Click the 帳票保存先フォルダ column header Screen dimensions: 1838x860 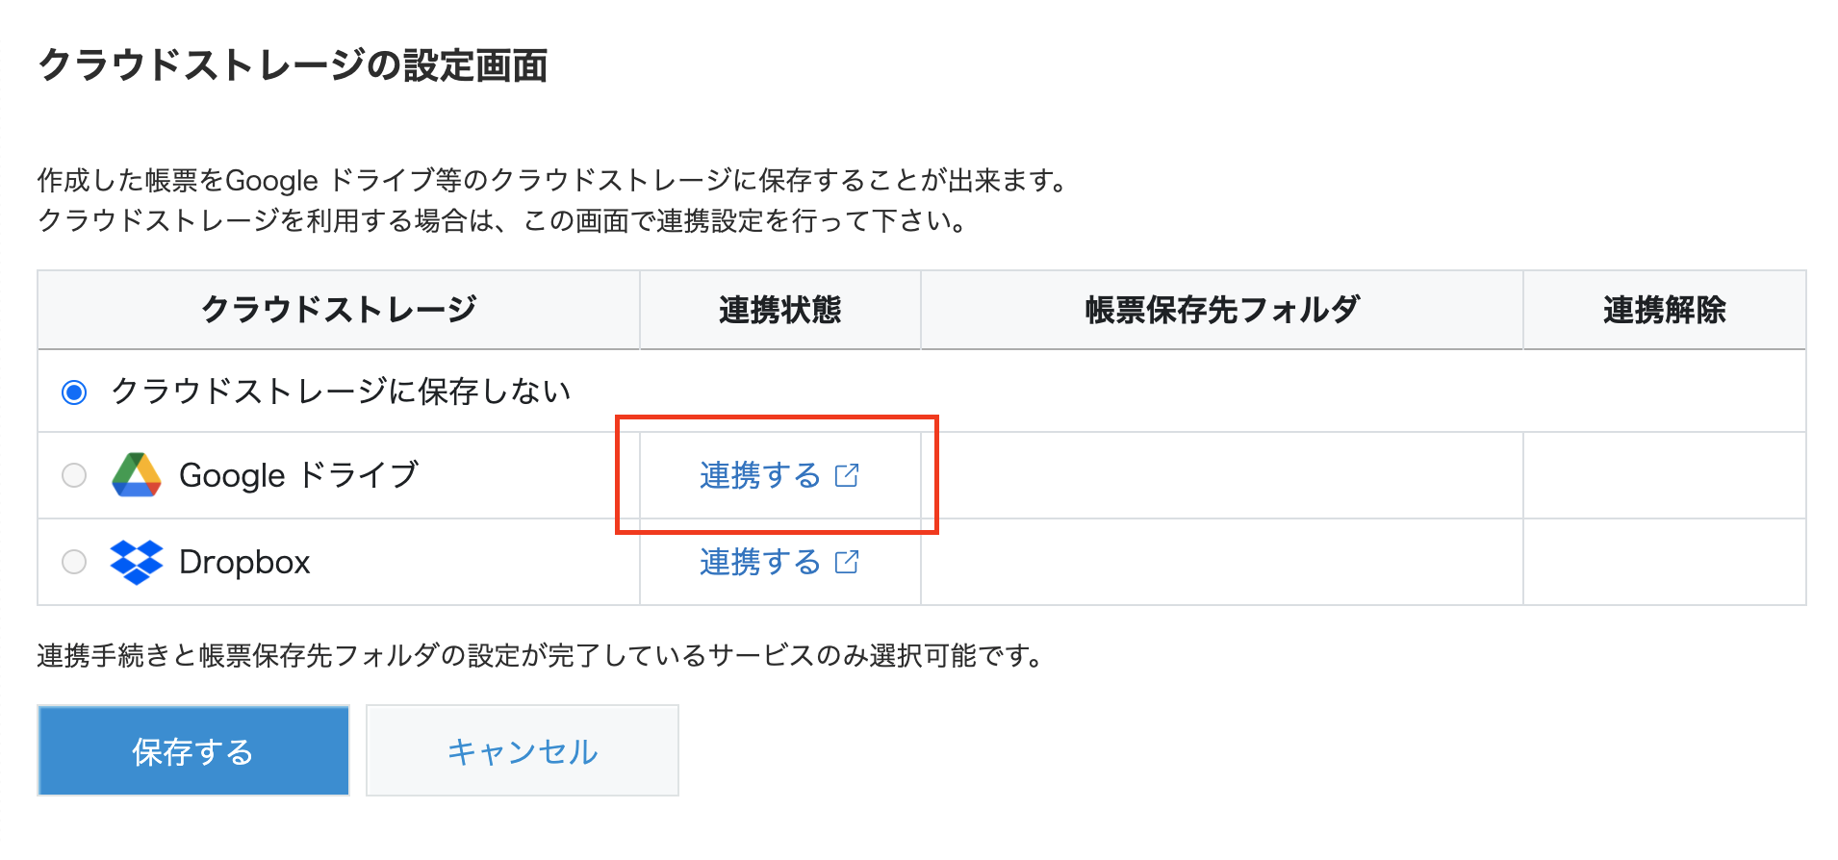pyautogui.click(x=1219, y=310)
